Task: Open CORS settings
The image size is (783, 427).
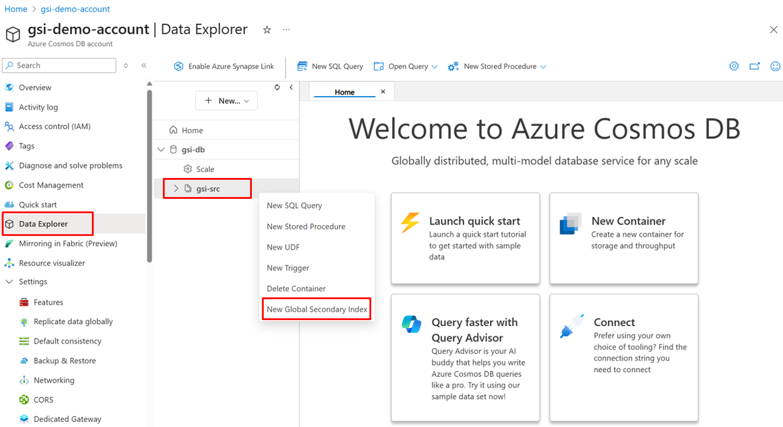Action: pos(43,400)
